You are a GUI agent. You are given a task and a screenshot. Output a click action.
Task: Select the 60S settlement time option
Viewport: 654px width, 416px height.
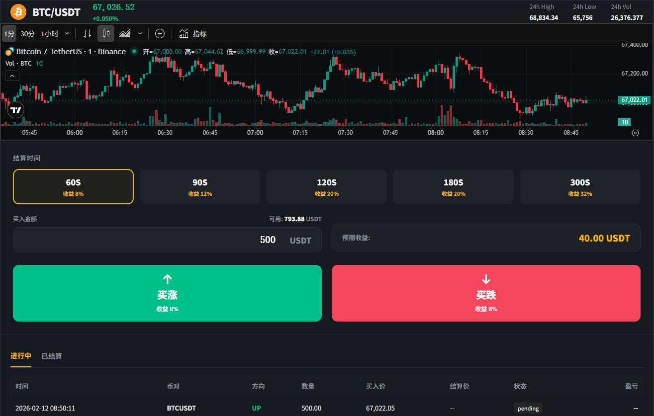click(73, 186)
